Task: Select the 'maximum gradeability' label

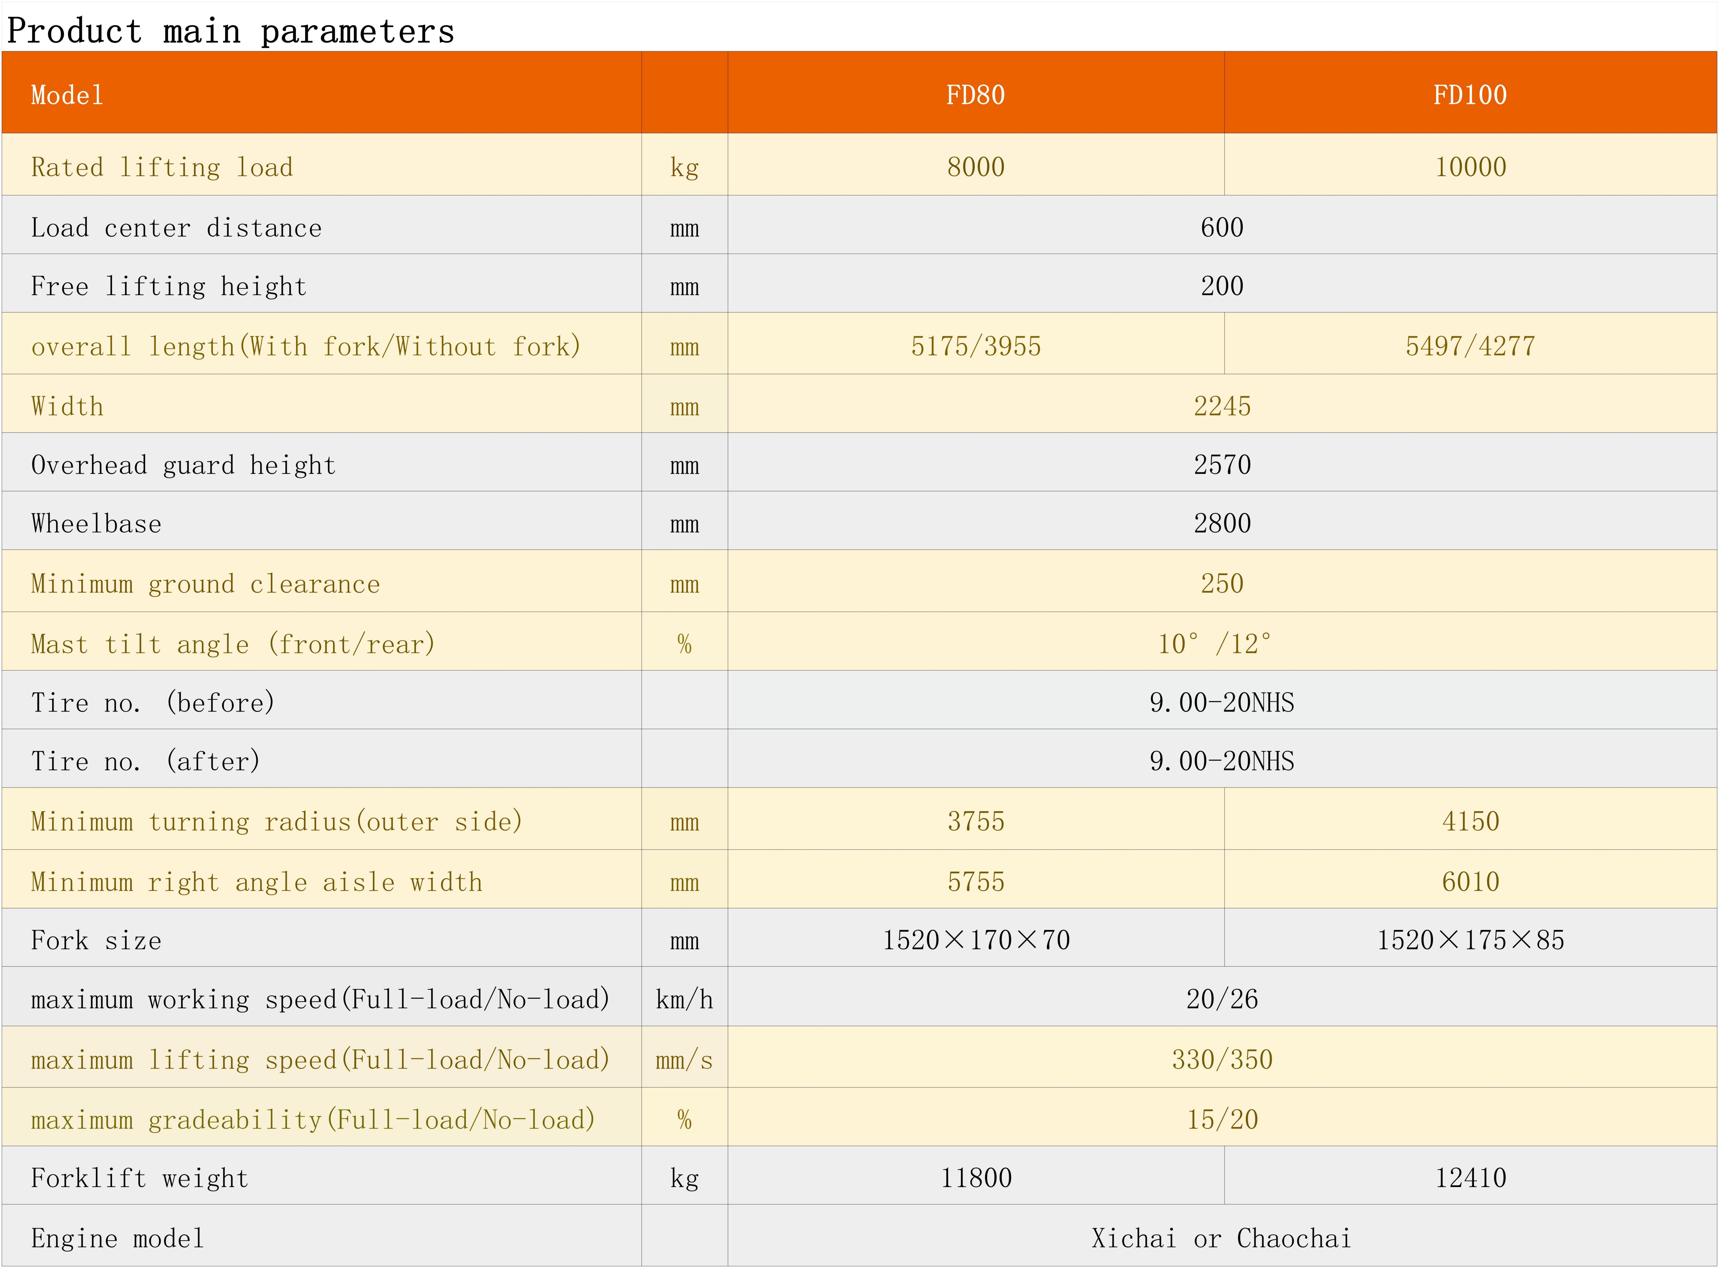Action: coord(313,1120)
